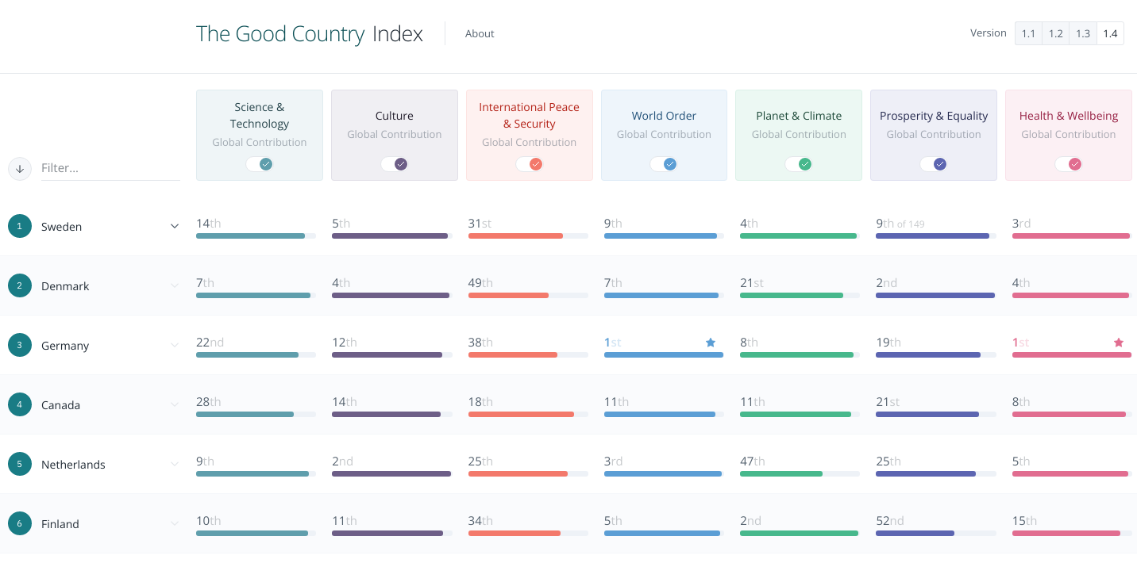The width and height of the screenshot is (1137, 563).
Task: Click the pink star next to Germany's Health & Wellbeing rank
Action: (x=1119, y=343)
